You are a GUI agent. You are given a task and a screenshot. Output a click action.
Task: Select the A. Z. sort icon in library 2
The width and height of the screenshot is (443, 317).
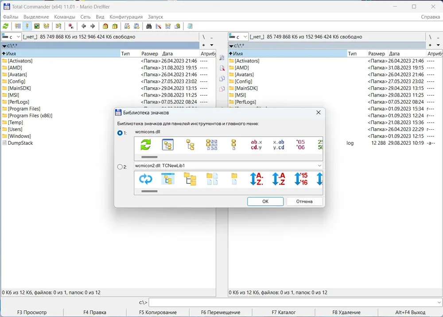256,179
